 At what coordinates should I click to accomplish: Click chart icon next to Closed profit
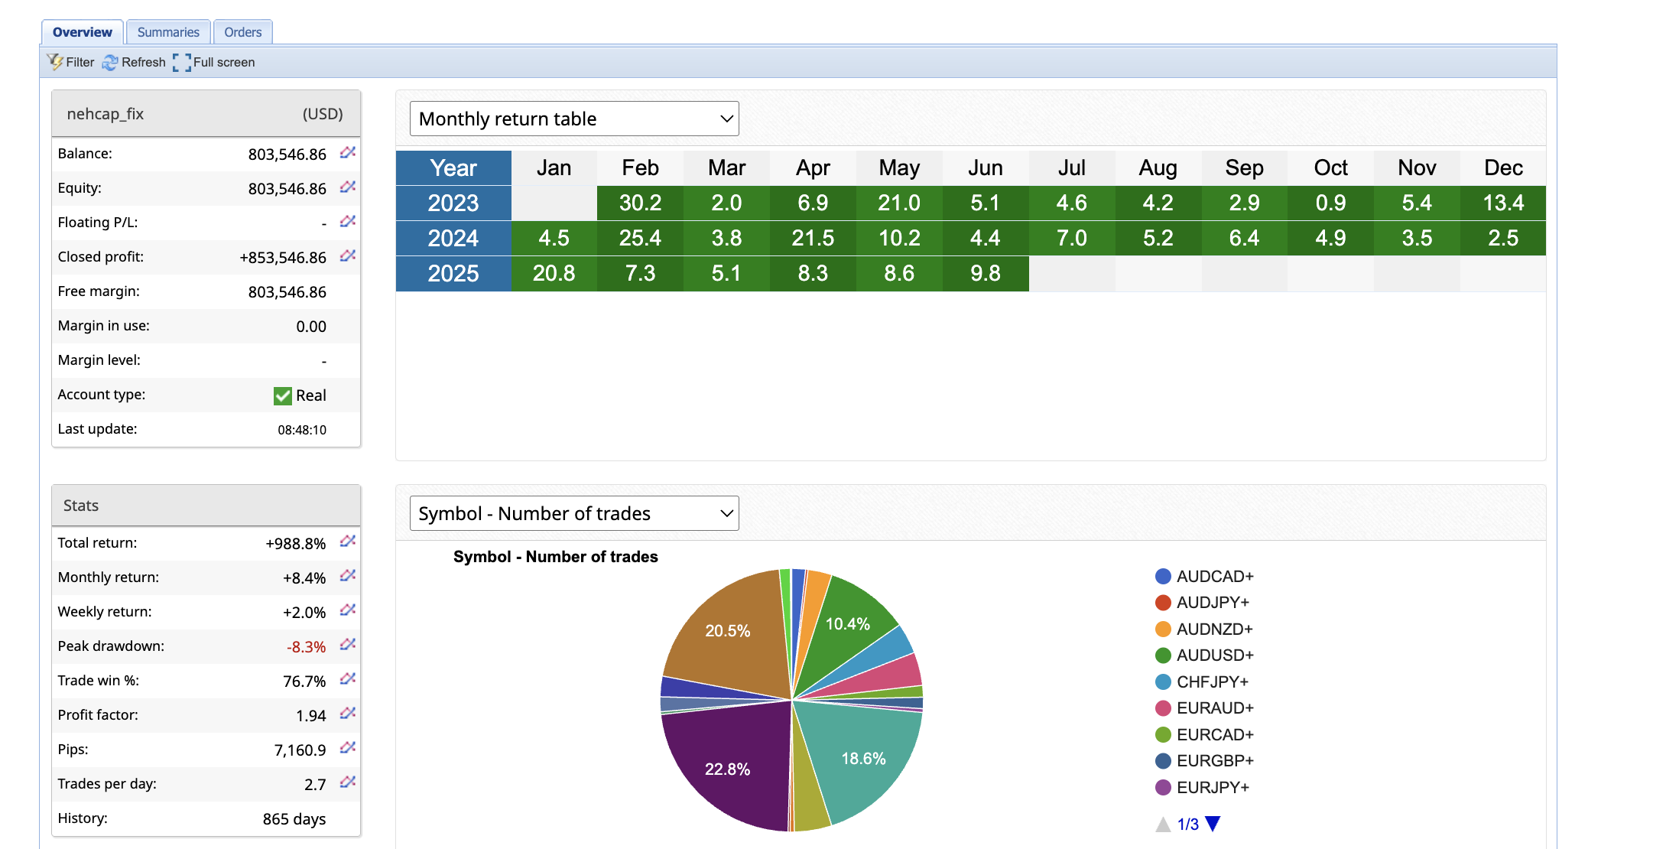pos(348,256)
